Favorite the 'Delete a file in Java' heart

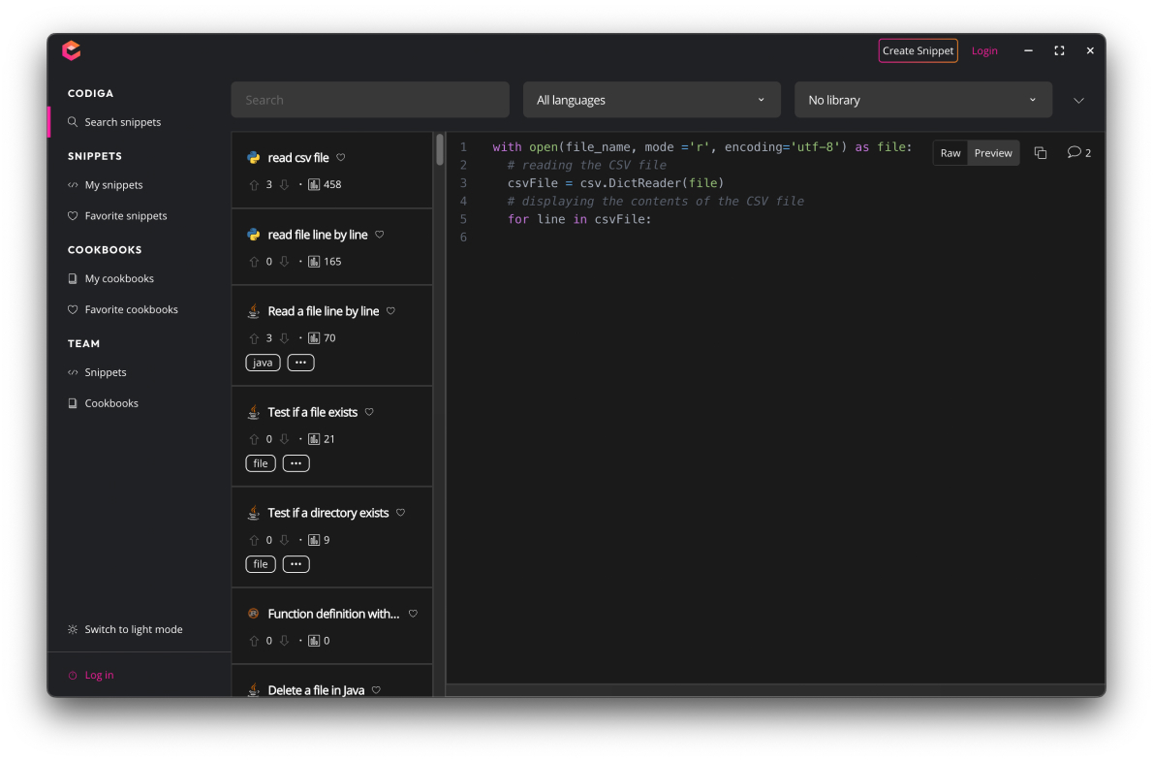point(376,690)
